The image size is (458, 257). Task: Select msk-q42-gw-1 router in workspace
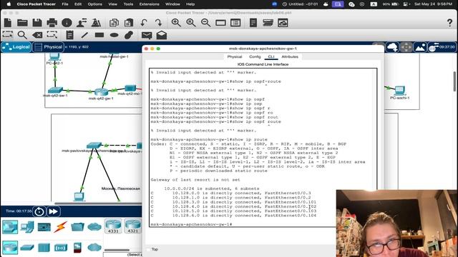click(101, 92)
